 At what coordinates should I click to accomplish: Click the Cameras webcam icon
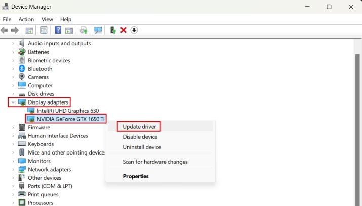click(x=22, y=77)
